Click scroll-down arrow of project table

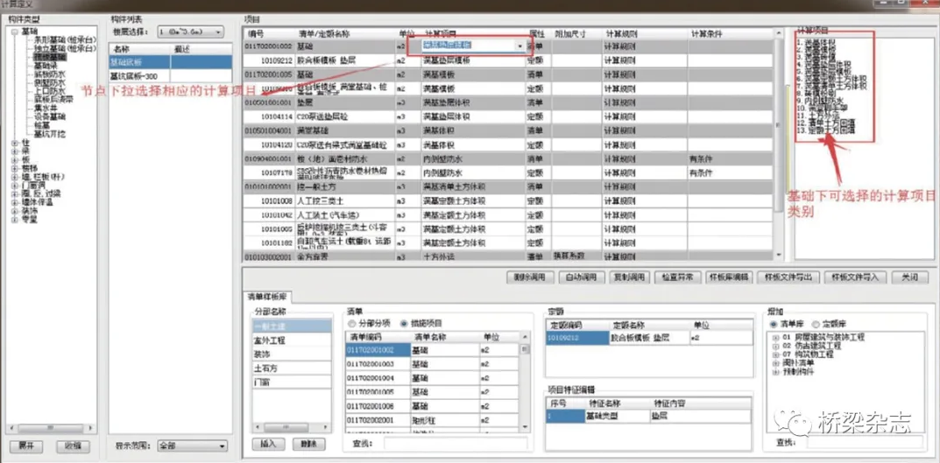779,256
